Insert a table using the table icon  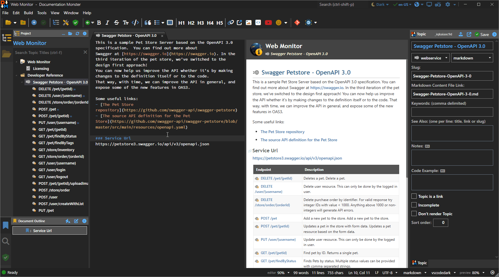tap(170, 23)
